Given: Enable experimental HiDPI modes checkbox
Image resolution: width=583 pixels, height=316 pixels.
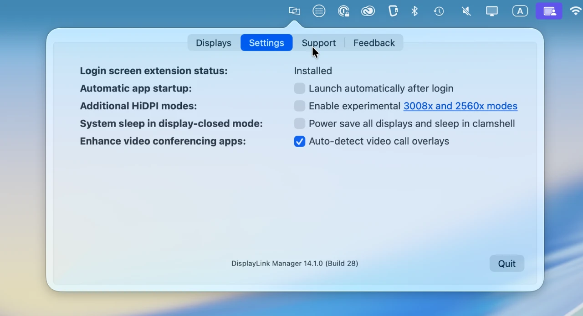Looking at the screenshot, I should click(x=299, y=106).
